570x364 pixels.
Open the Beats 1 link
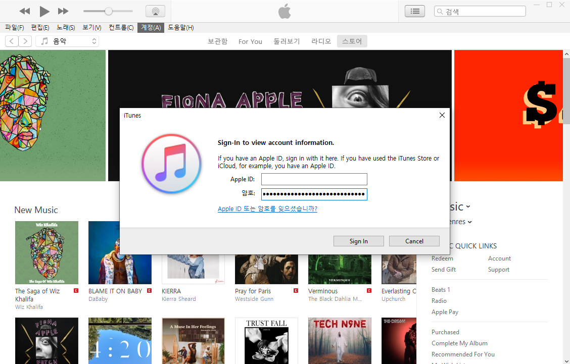coord(441,289)
